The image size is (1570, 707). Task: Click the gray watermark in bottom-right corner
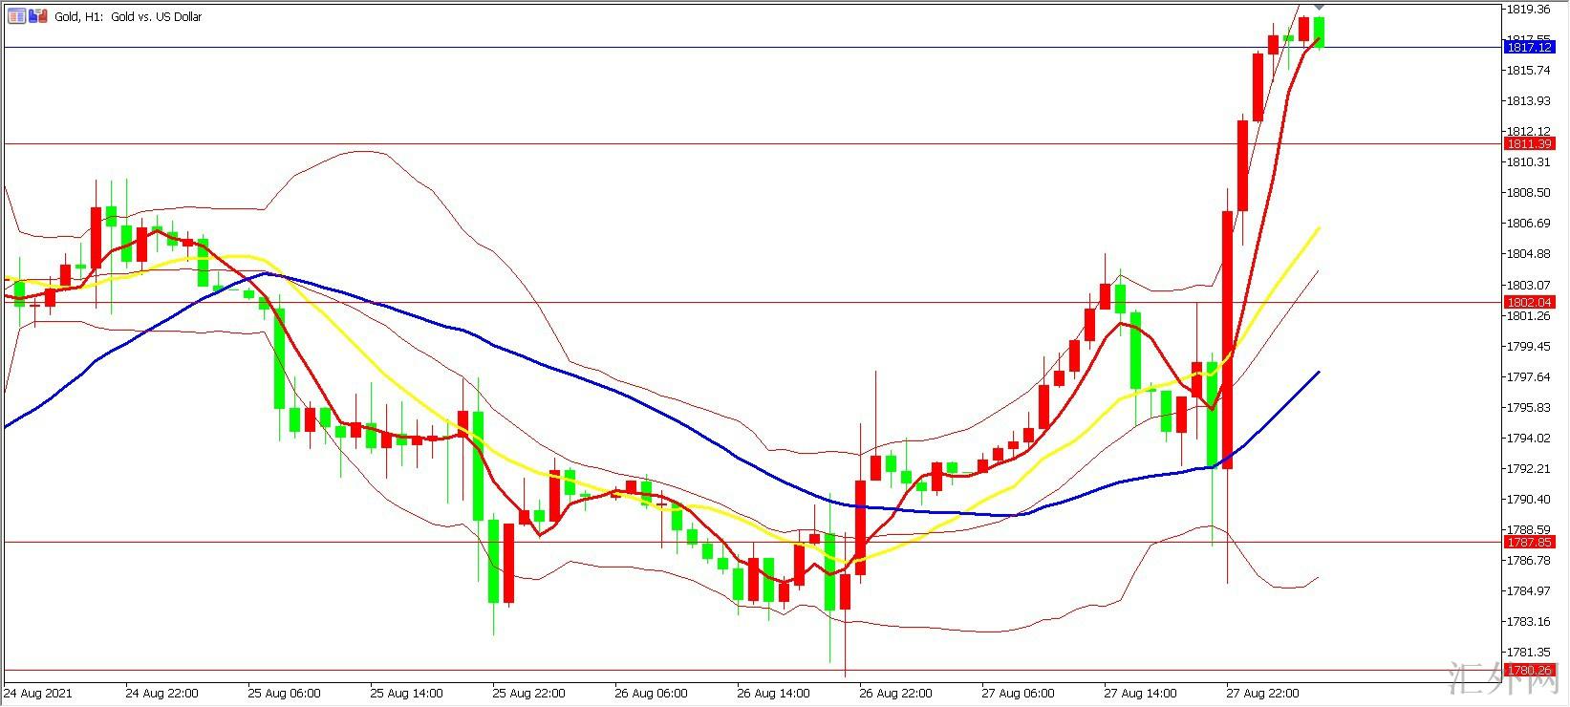[1529, 682]
